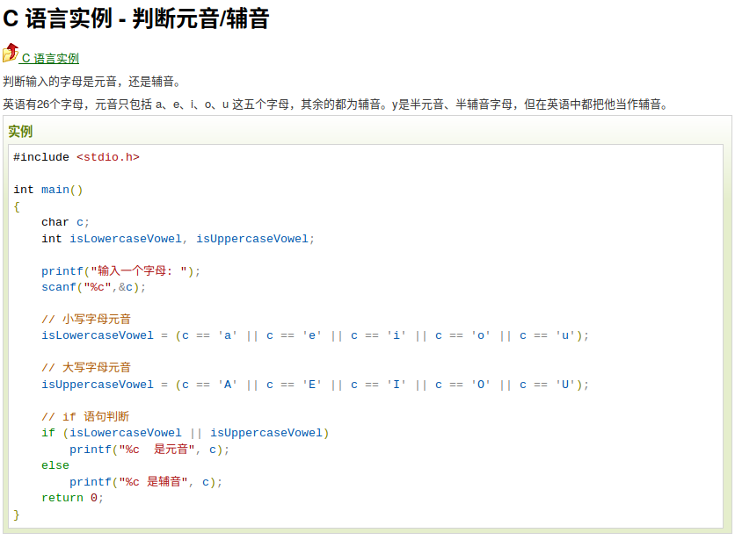
Task: Click the closing brace of main
Action: (x=17, y=515)
